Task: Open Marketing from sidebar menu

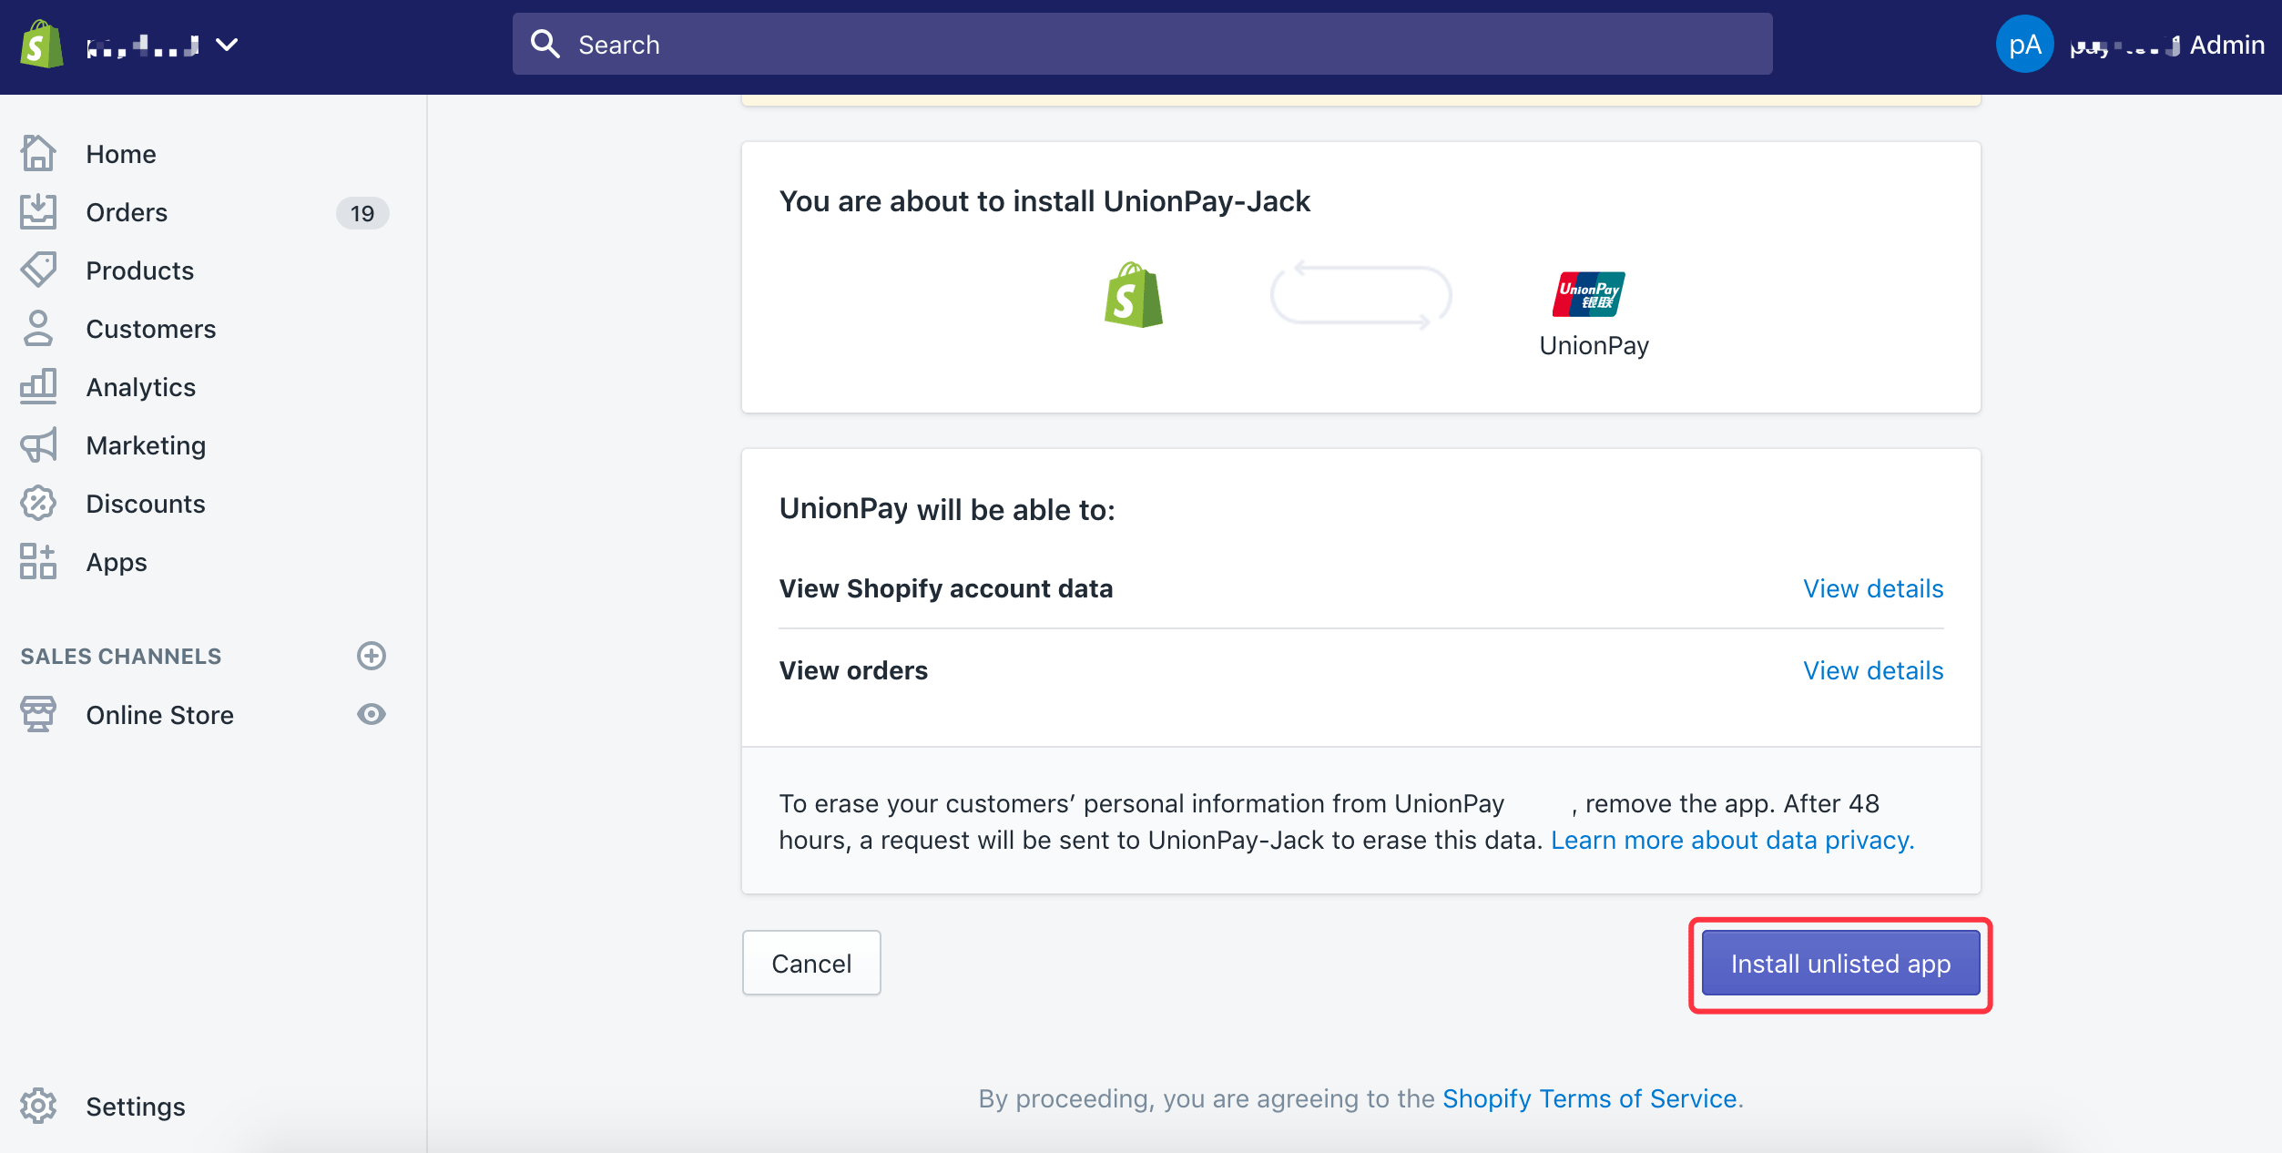Action: coord(146,444)
